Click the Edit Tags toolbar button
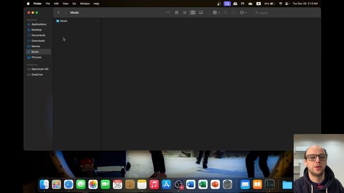Viewport: 344px width, 193px height. click(x=233, y=12)
